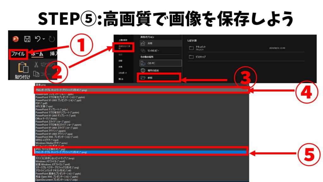Open the ファイル tab
323x182 pixels.
tap(18, 54)
